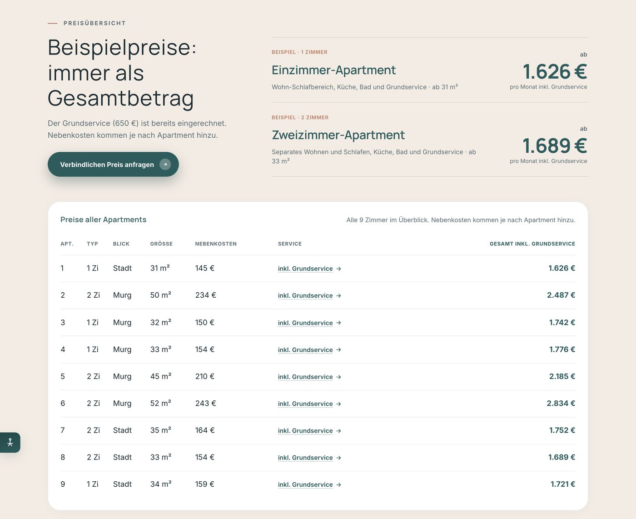Click the Nebenkosten column header

[216, 244]
